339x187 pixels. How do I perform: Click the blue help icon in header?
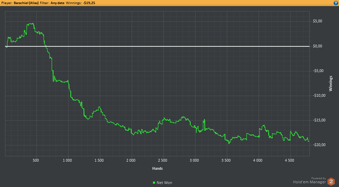click(336, 3)
